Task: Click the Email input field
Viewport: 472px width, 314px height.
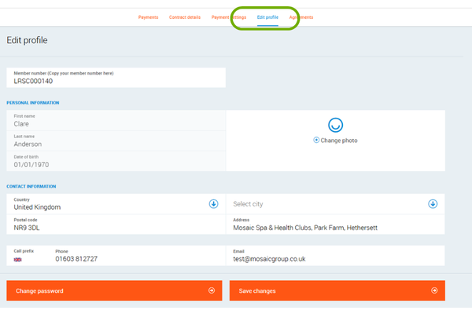Action: tap(335, 256)
